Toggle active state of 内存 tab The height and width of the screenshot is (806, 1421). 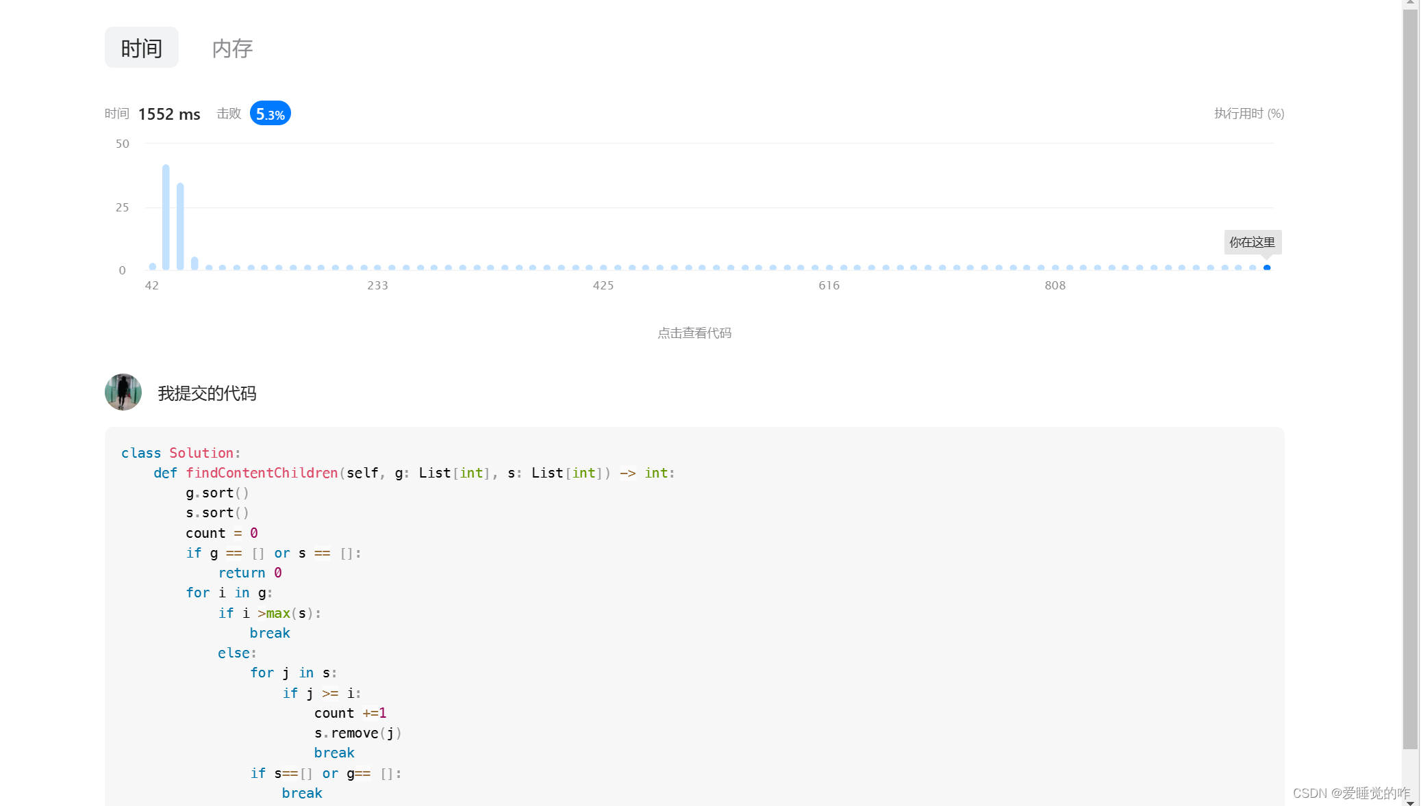(x=231, y=48)
